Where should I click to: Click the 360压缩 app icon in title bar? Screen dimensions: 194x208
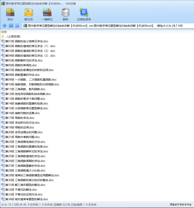[3, 4]
